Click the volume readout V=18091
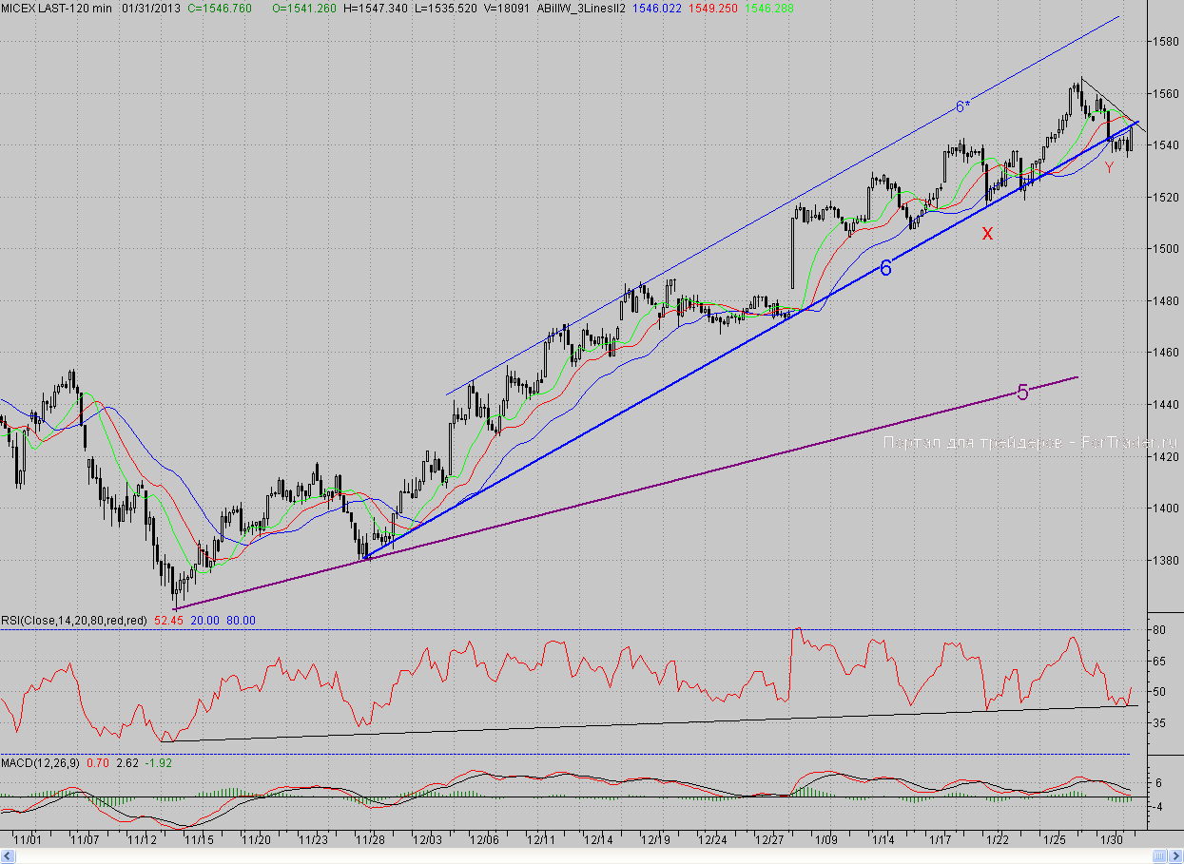Viewport: 1184px width, 864px height. point(512,8)
